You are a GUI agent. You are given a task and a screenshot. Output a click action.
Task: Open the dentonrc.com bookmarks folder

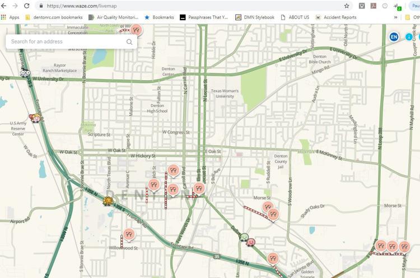pyautogui.click(x=54, y=17)
